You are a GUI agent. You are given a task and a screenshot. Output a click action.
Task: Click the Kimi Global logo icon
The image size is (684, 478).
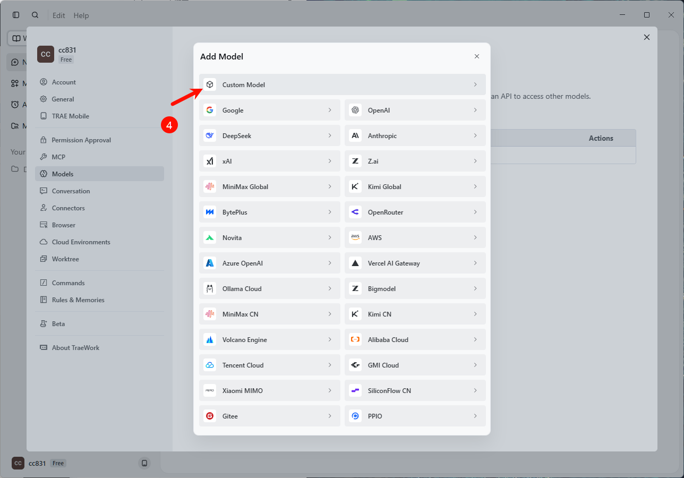355,186
